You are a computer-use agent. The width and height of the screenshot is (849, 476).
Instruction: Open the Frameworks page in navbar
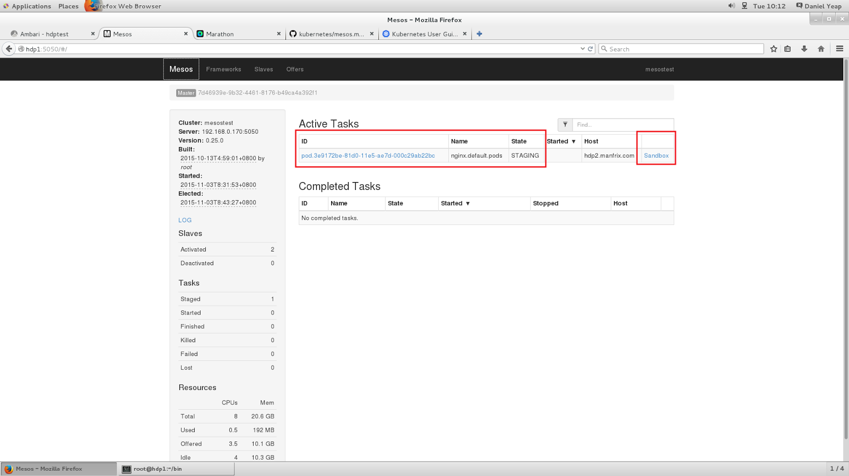(x=223, y=70)
